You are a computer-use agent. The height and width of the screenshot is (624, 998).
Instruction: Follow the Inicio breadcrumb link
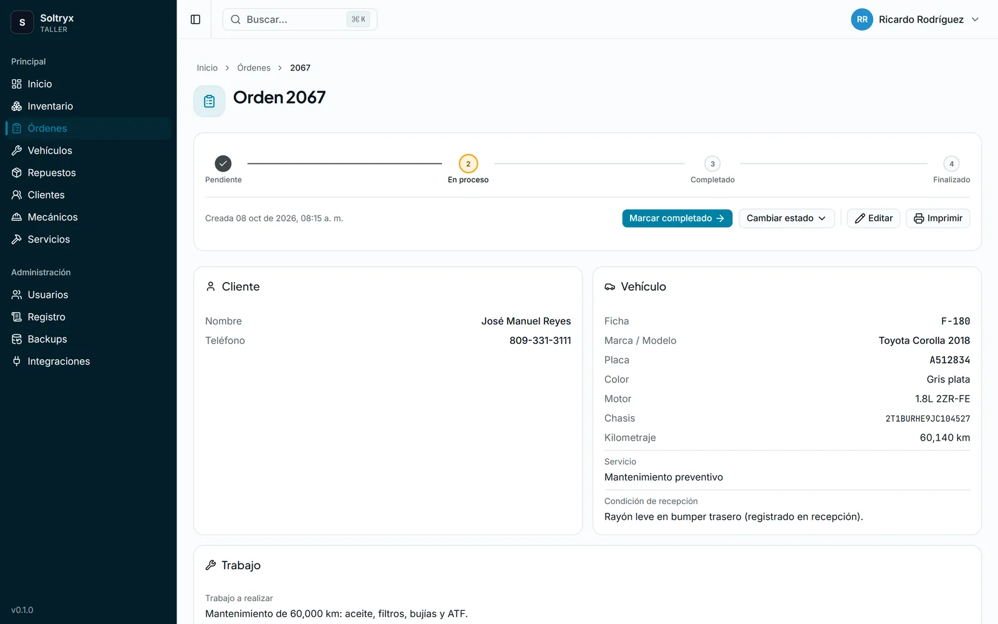207,67
